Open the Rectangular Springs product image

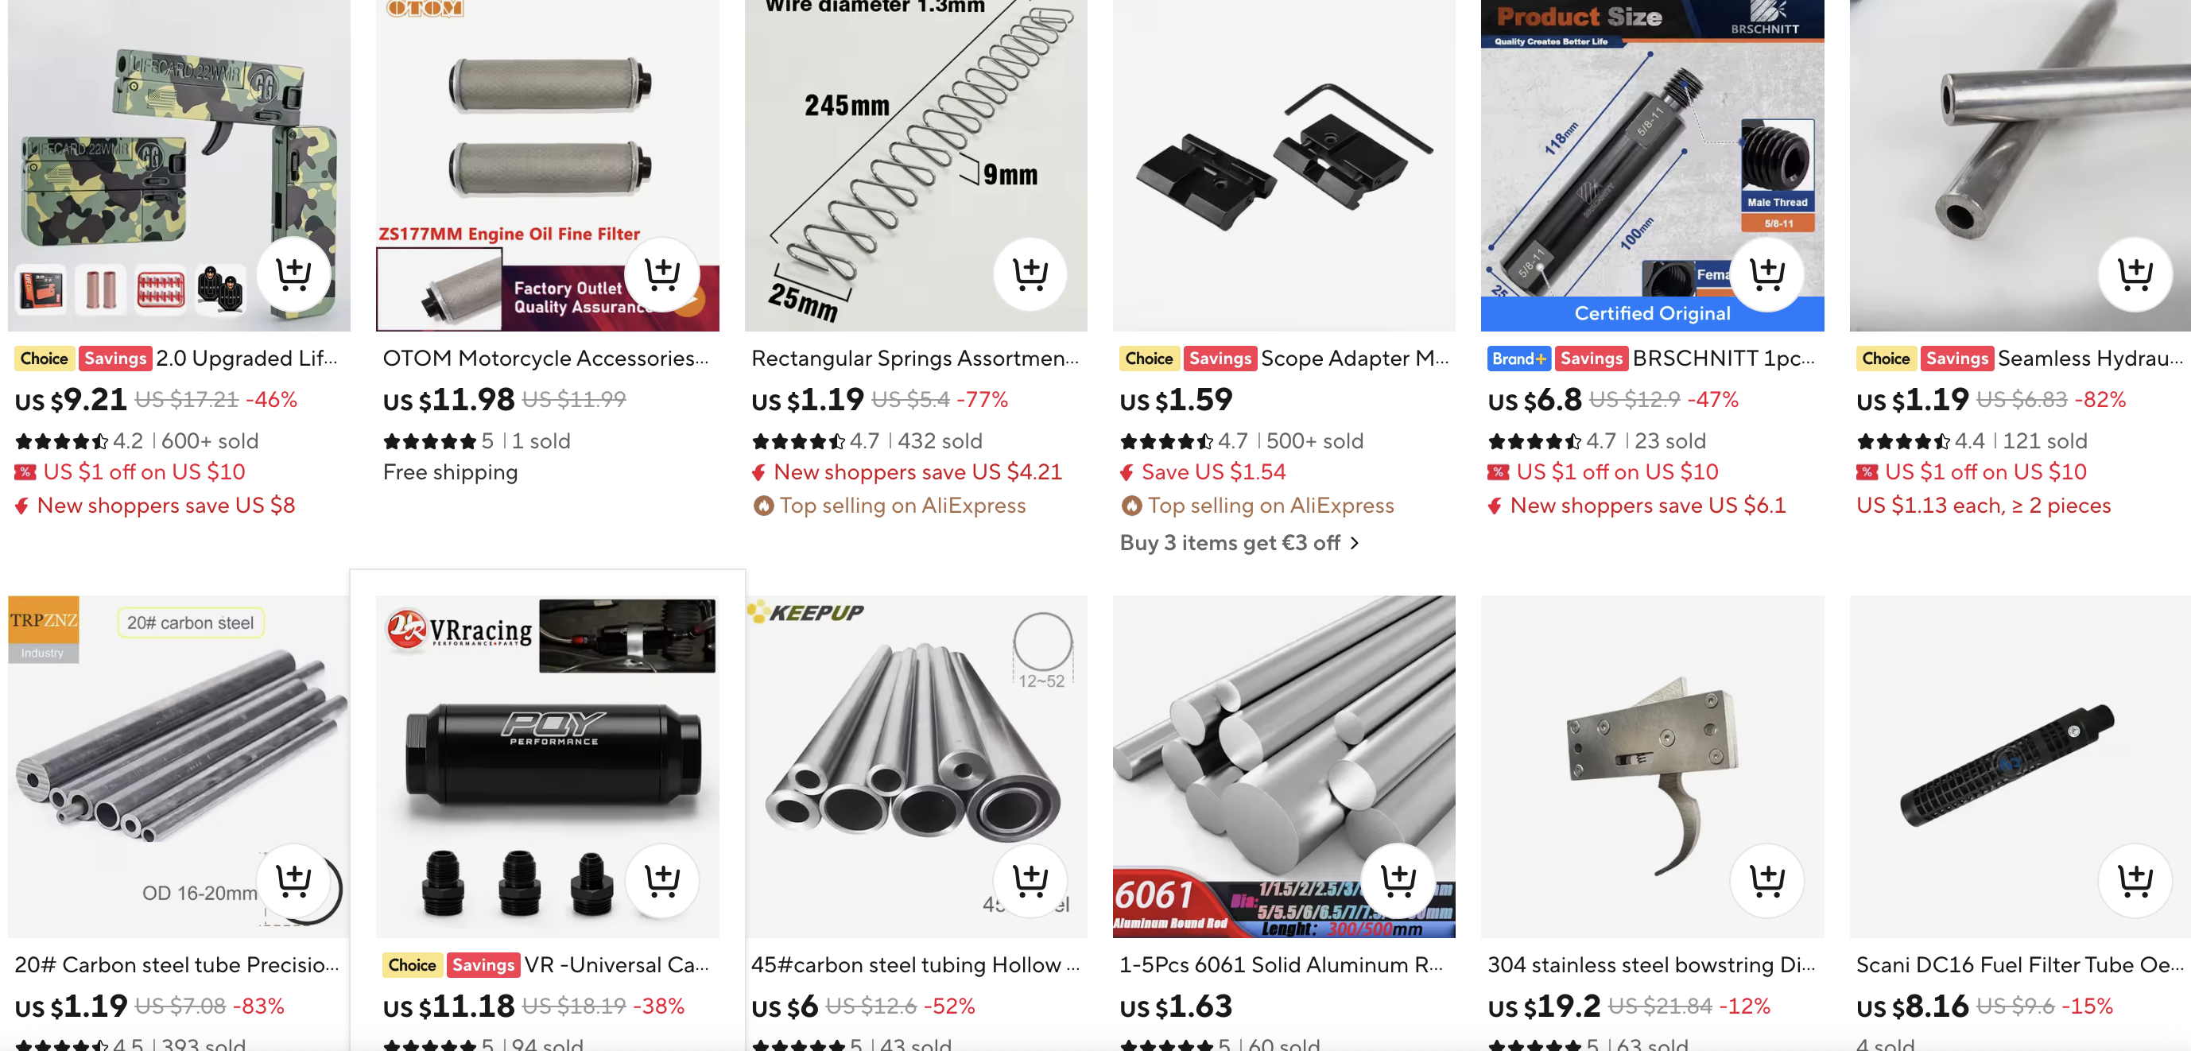point(915,166)
